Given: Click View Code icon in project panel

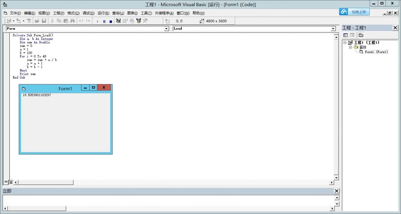Looking at the screenshot, I should pyautogui.click(x=345, y=35).
